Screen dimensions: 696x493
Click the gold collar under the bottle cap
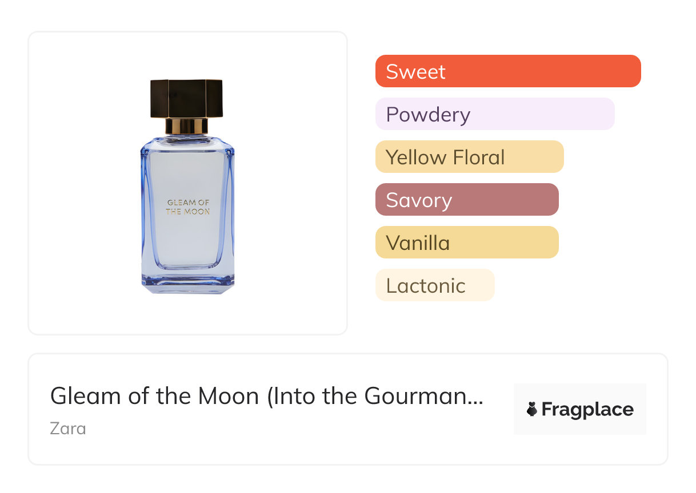[x=187, y=126]
